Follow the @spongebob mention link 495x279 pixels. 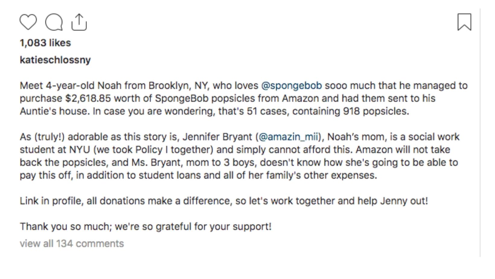(x=291, y=86)
